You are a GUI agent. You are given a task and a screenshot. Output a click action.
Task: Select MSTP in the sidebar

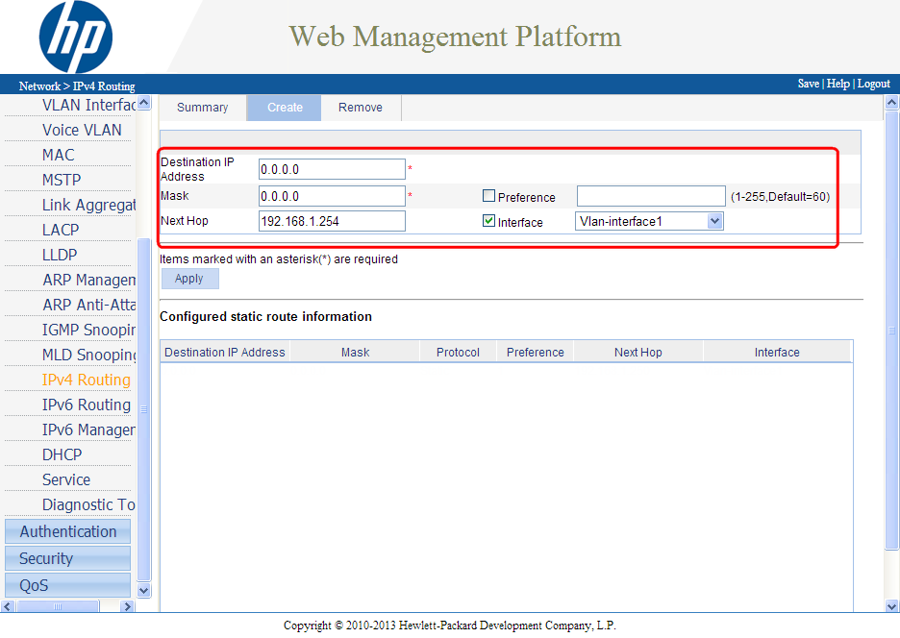62,180
